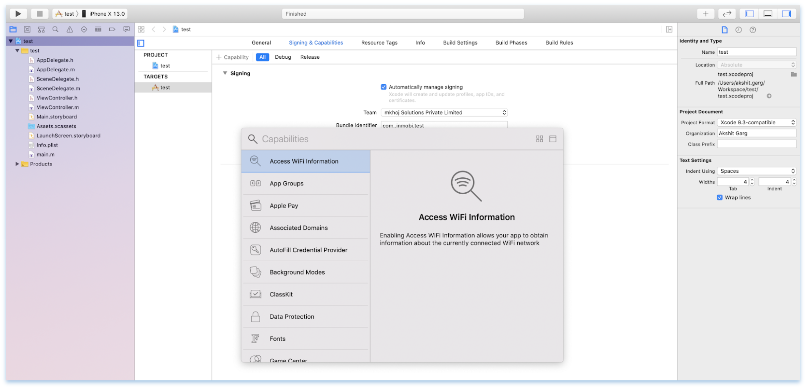Open the Project navigator folder icon
The width and height of the screenshot is (809, 392).
click(x=13, y=30)
